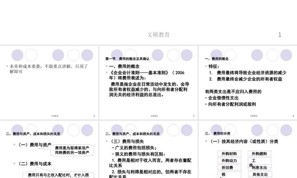
Task: Click the 文硕教育 page header text
Action: click(x=159, y=35)
